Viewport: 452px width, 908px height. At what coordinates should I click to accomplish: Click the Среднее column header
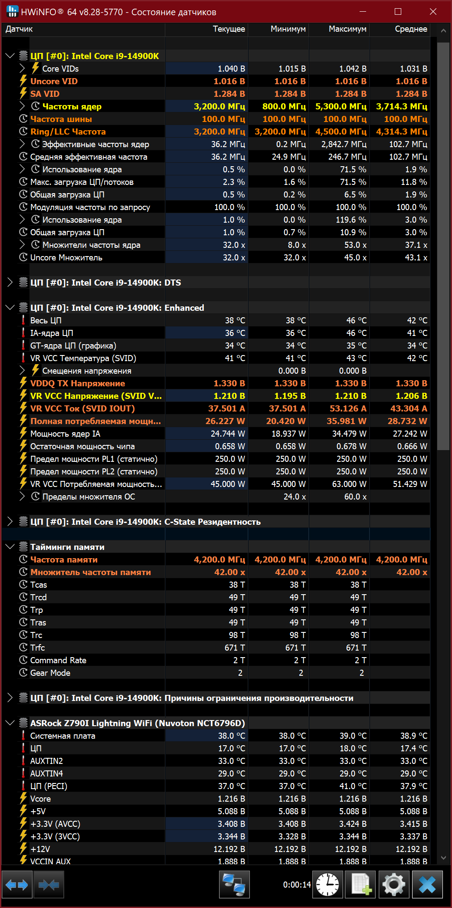point(400,29)
